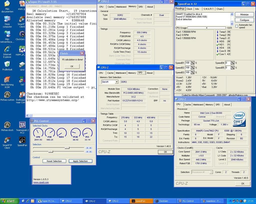Launch Internet Explorer from the desktop
This screenshot has height=204, width=256.
click(7, 52)
